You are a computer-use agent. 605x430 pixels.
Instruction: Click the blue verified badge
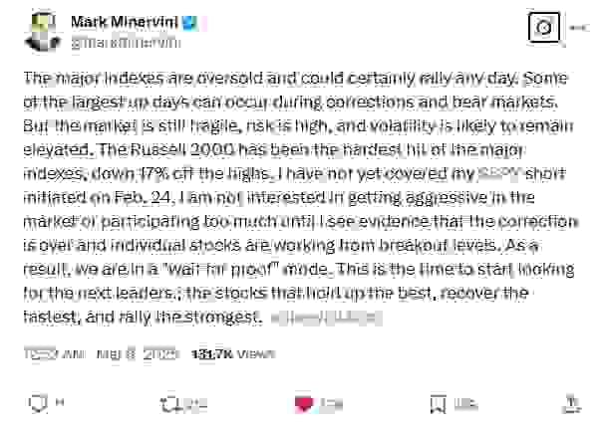[x=189, y=23]
